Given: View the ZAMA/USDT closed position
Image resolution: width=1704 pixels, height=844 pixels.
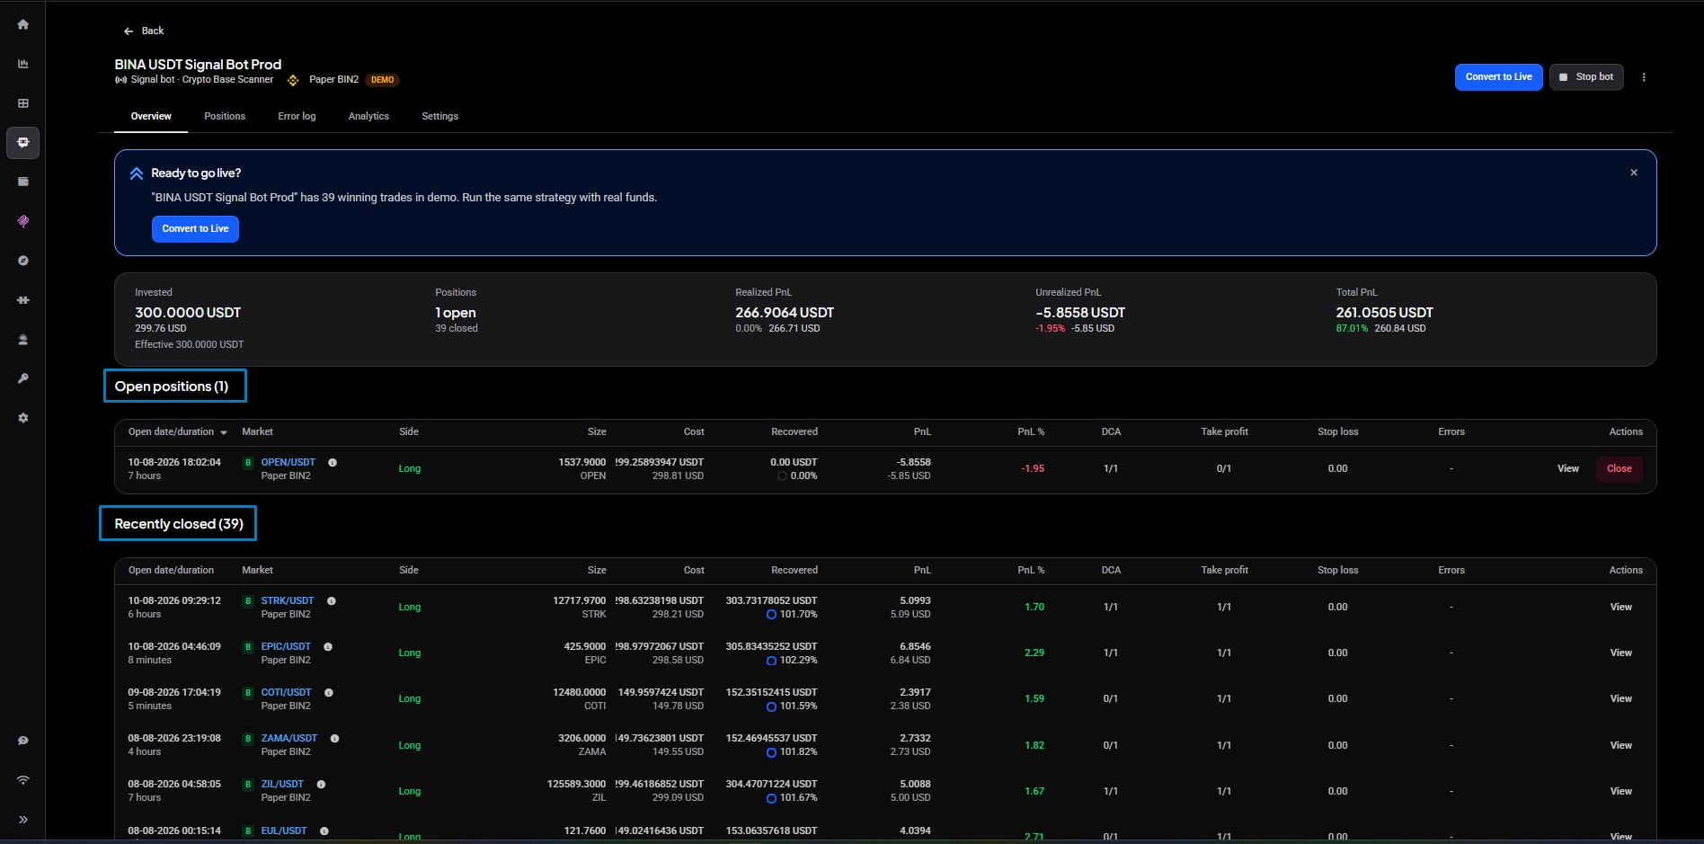Looking at the screenshot, I should tap(1620, 746).
